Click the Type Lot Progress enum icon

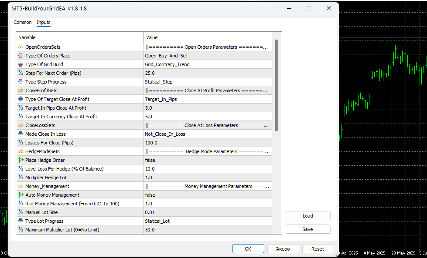coord(20,221)
